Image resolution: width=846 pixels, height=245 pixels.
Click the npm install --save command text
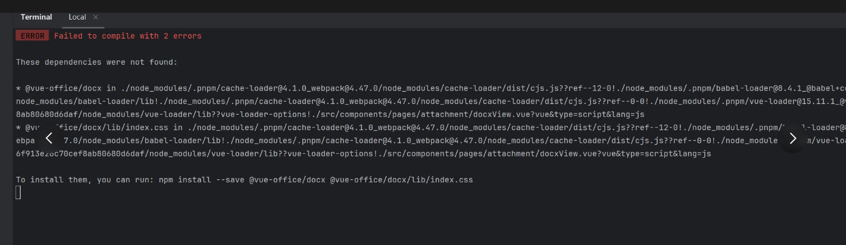[x=316, y=180]
